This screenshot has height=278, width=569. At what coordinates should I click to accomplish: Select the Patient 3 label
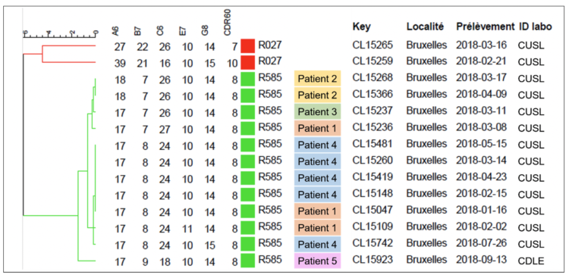[x=318, y=111]
